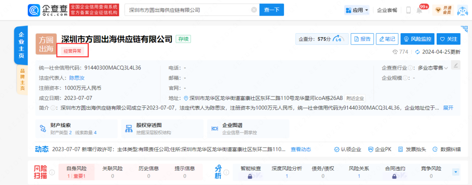472x185 pixels.
Task: Click the 报告 report button
Action: pyautogui.click(x=362, y=39)
